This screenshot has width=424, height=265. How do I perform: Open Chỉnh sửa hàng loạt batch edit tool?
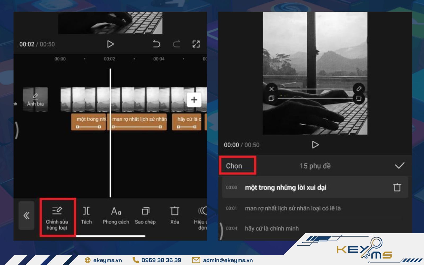coord(57,217)
